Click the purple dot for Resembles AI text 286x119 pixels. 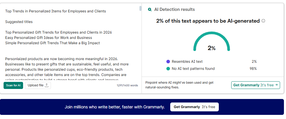(168, 62)
